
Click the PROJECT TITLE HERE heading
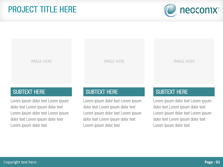pos(42,9)
